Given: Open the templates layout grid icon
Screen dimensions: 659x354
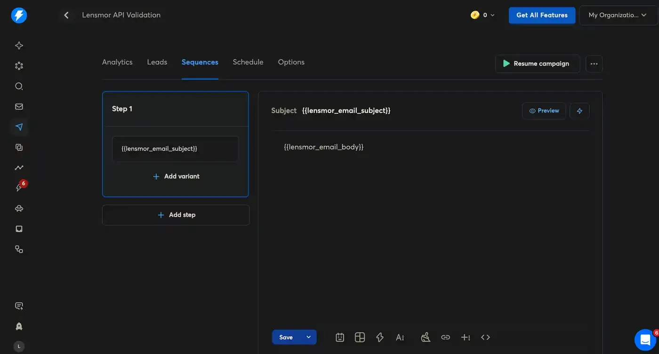Looking at the screenshot, I should pos(360,337).
